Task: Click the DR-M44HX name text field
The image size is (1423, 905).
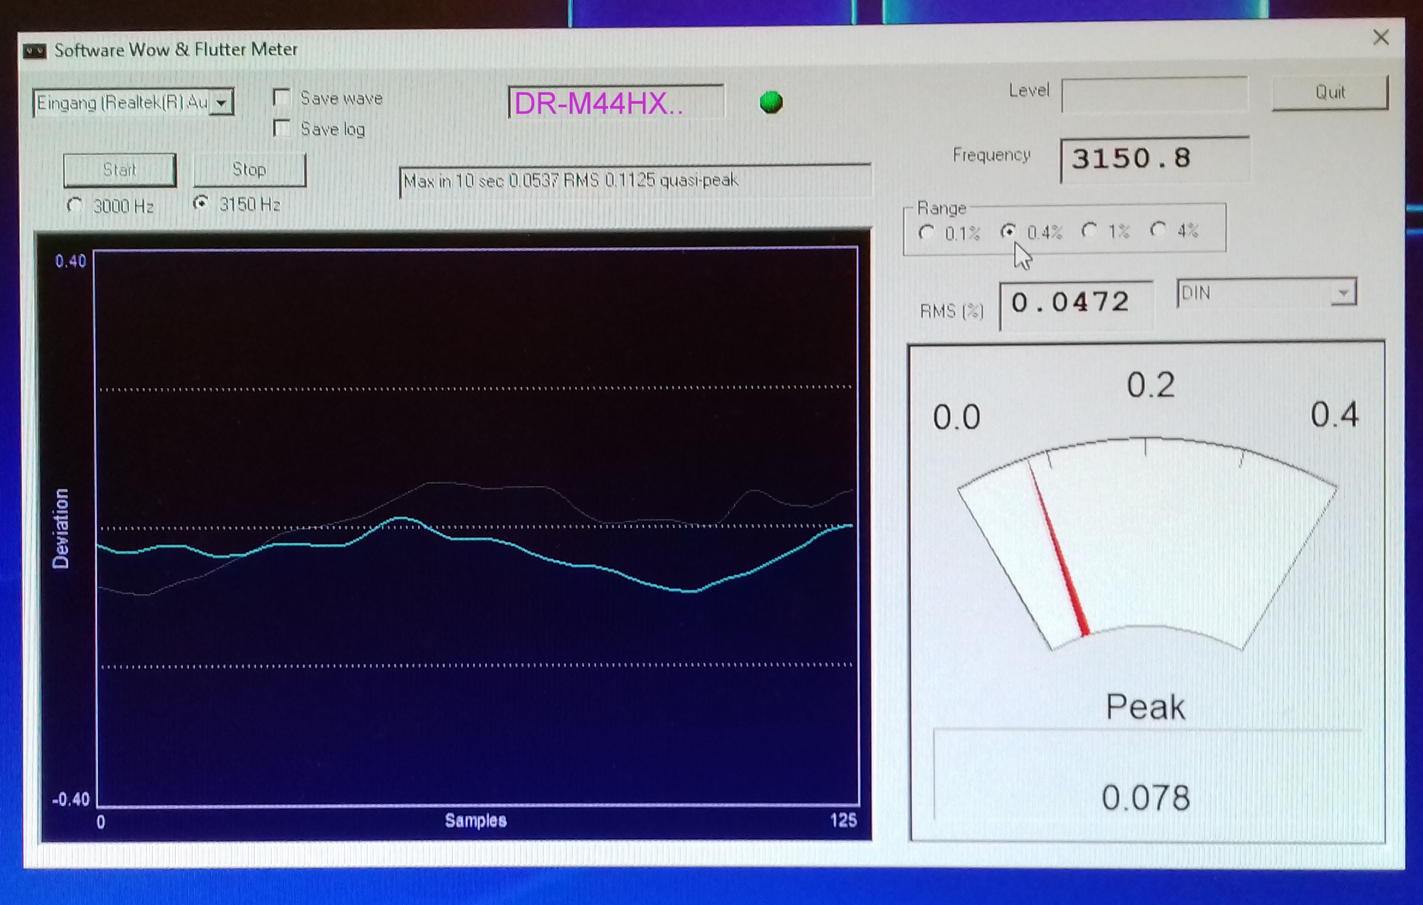Action: click(x=615, y=103)
